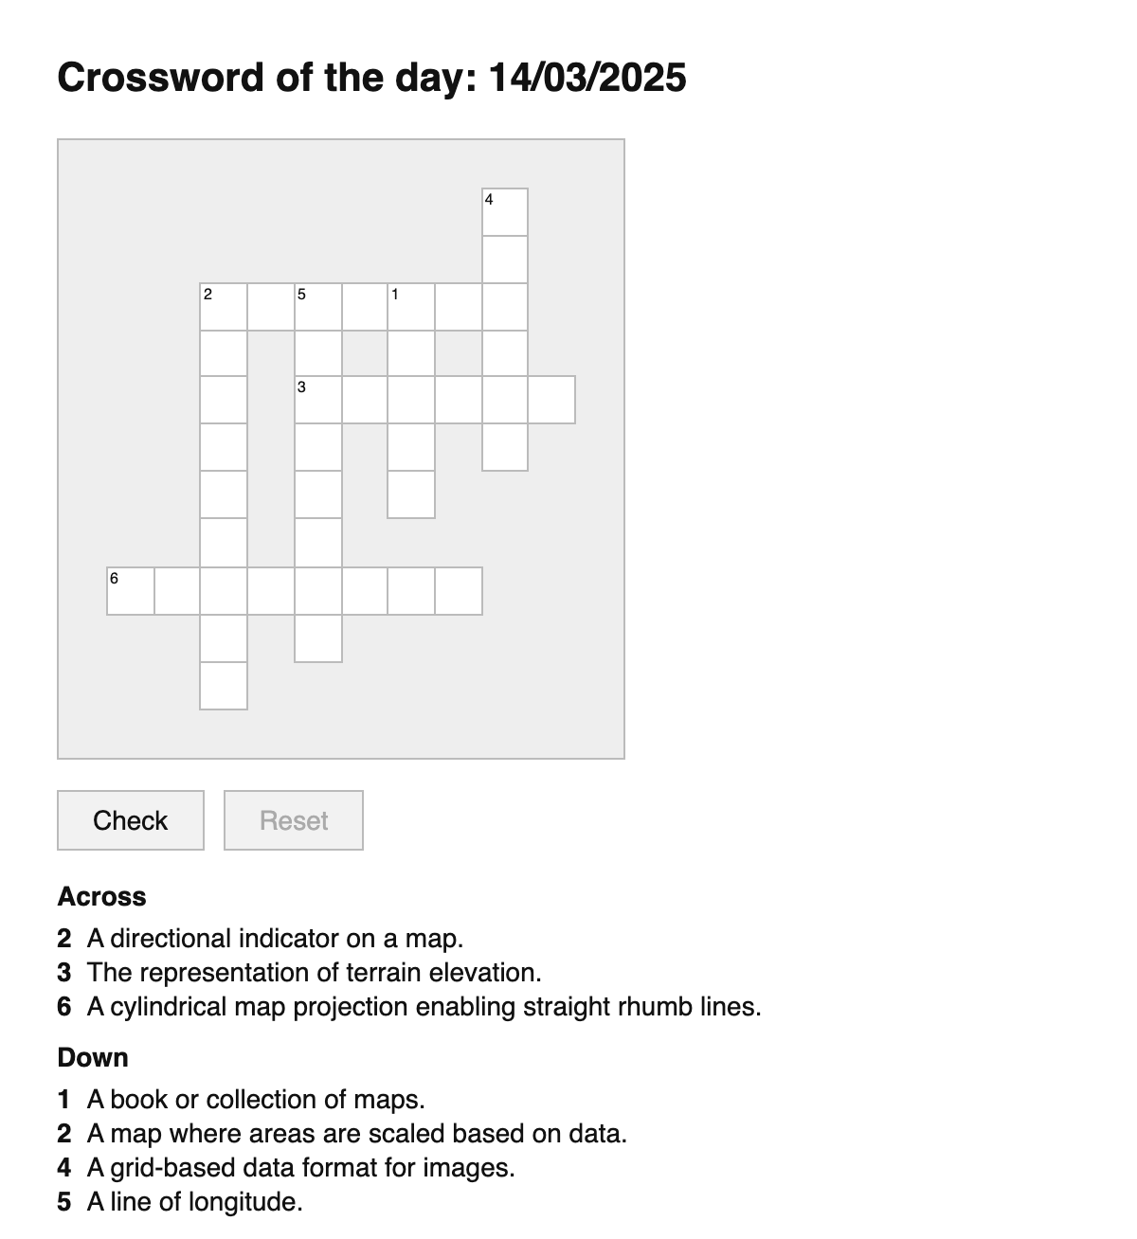The image size is (1137, 1239).
Task: Select the last cell of the 6 Across row
Action: click(458, 589)
